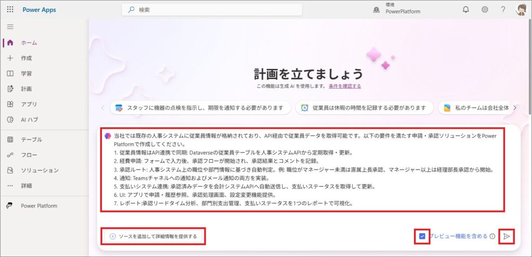Click the Power Apps title
The width and height of the screenshot is (532, 257).
(x=39, y=10)
